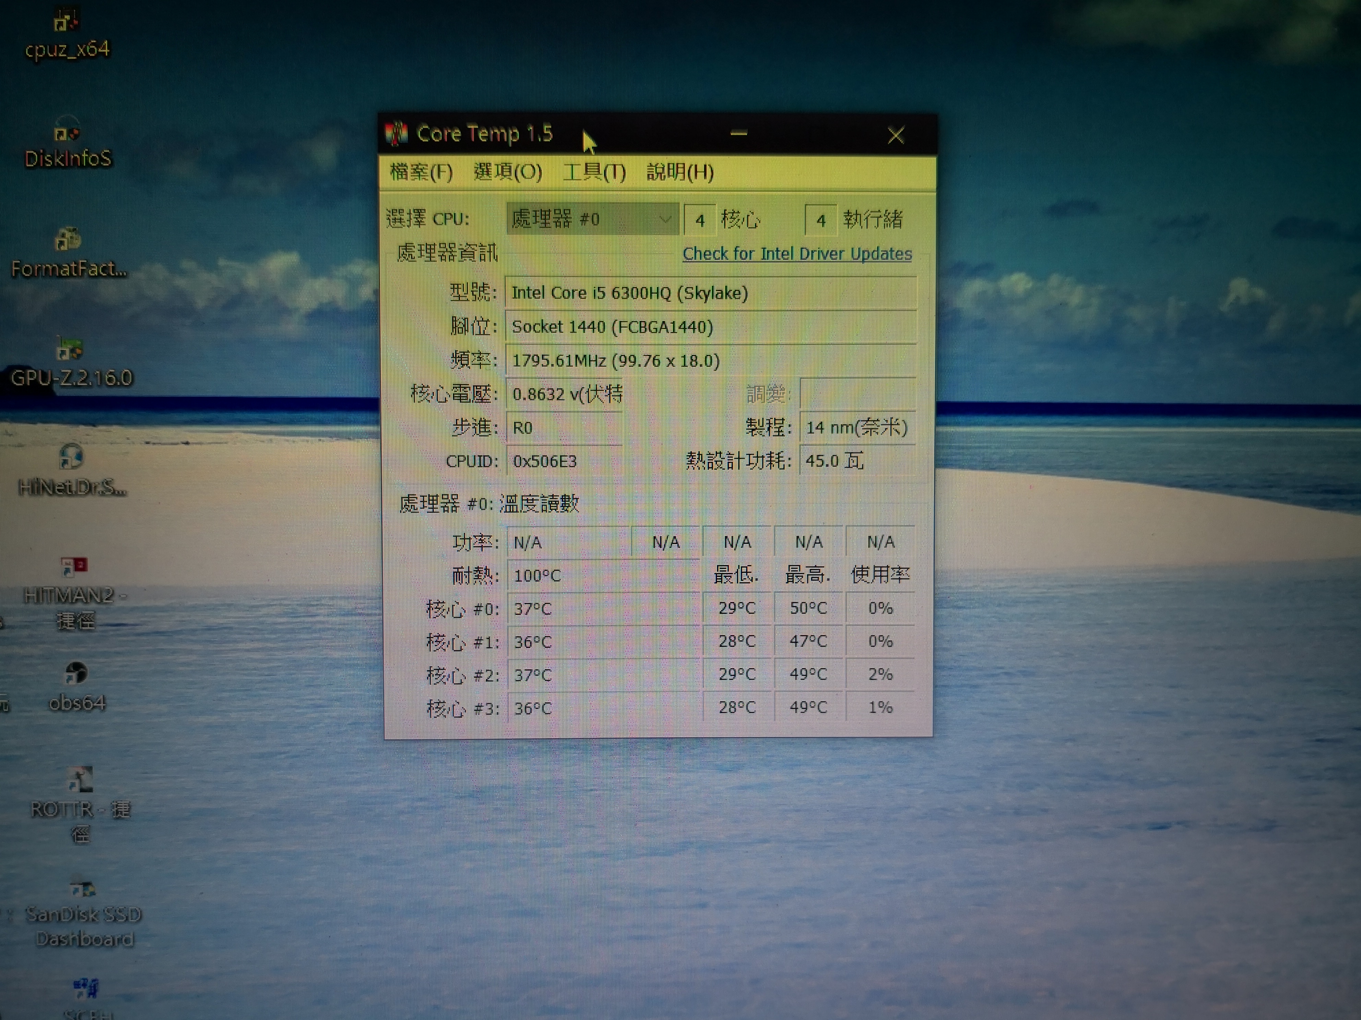The image size is (1361, 1020).
Task: Close the Core Temp window
Action: [x=896, y=135]
